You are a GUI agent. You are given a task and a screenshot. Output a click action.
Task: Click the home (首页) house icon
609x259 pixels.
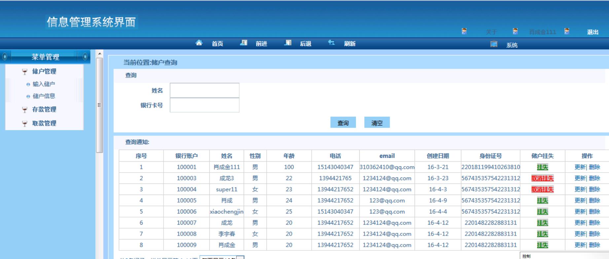pos(199,43)
